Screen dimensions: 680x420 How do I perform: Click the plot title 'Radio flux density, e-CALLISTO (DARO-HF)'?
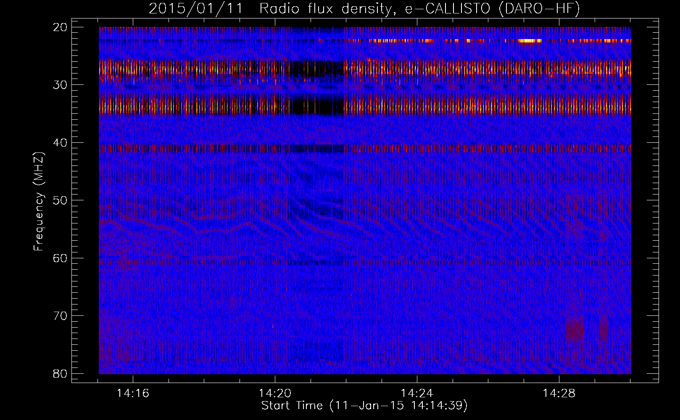point(419,9)
